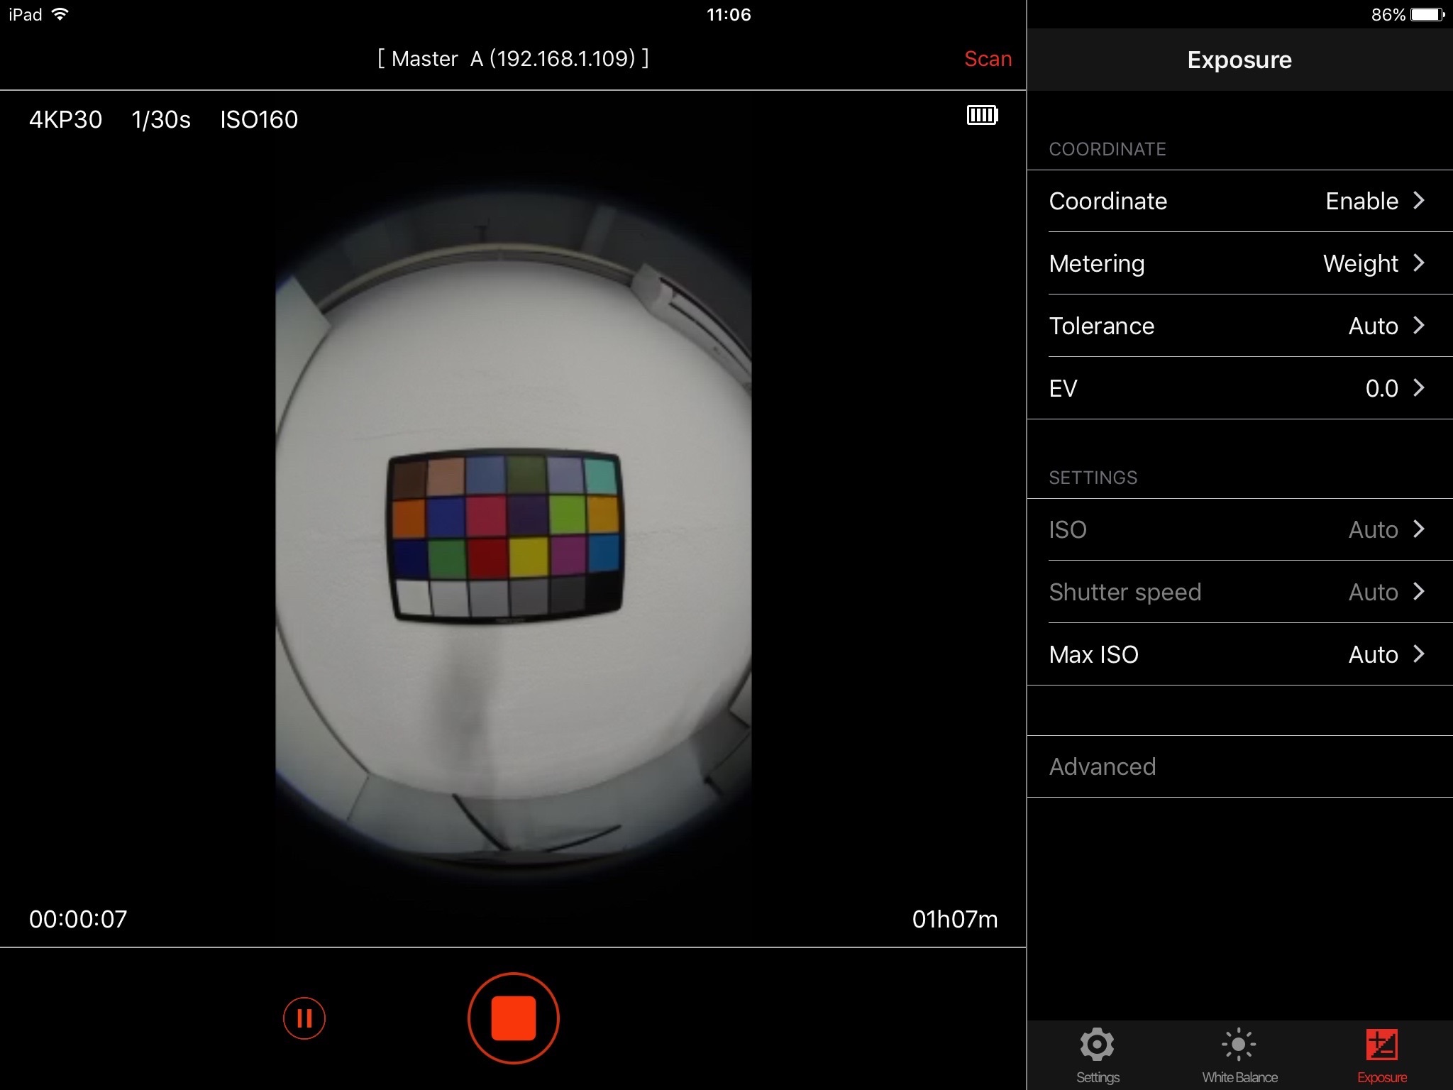Tap the 4KP30 resolution indicator

pyautogui.click(x=65, y=119)
